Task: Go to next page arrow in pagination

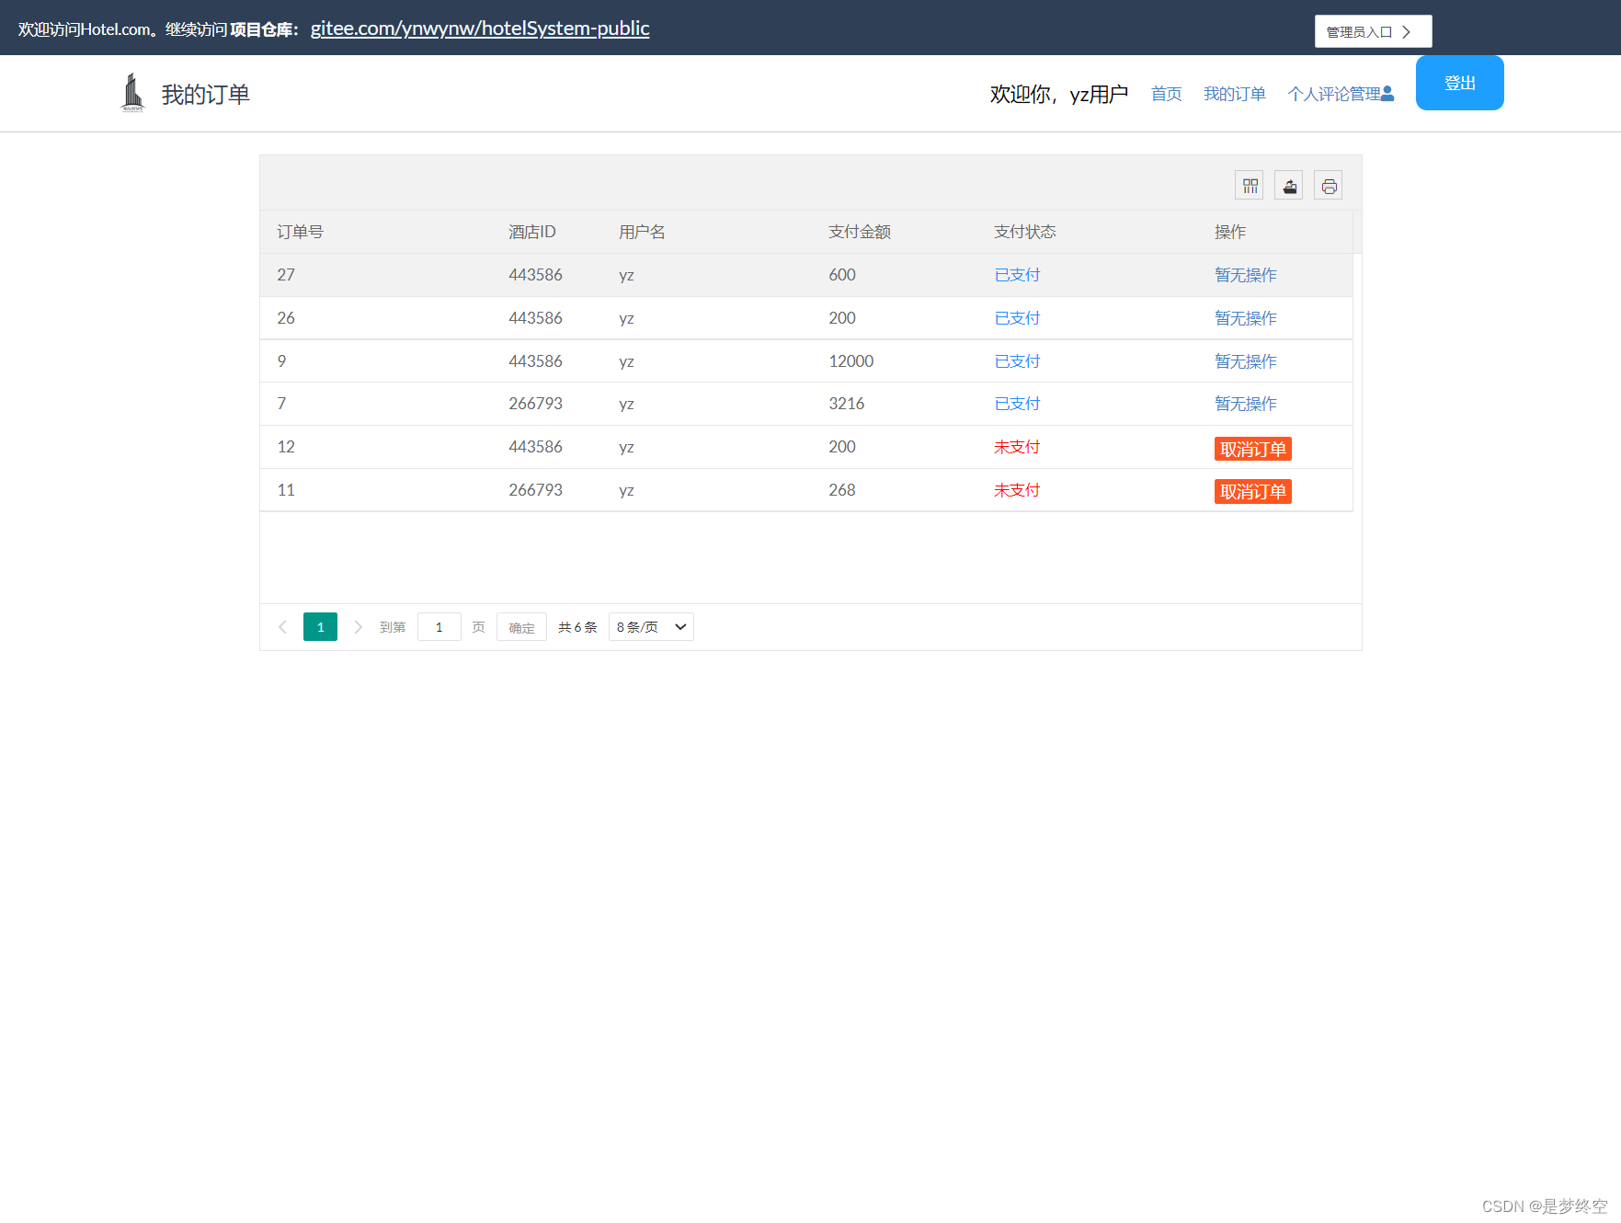Action: click(358, 627)
